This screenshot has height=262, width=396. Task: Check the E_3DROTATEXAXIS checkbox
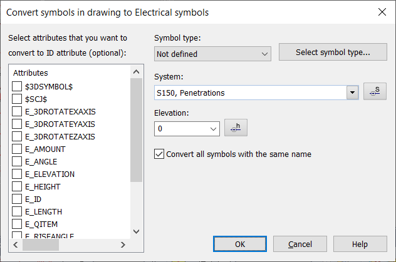click(18, 111)
